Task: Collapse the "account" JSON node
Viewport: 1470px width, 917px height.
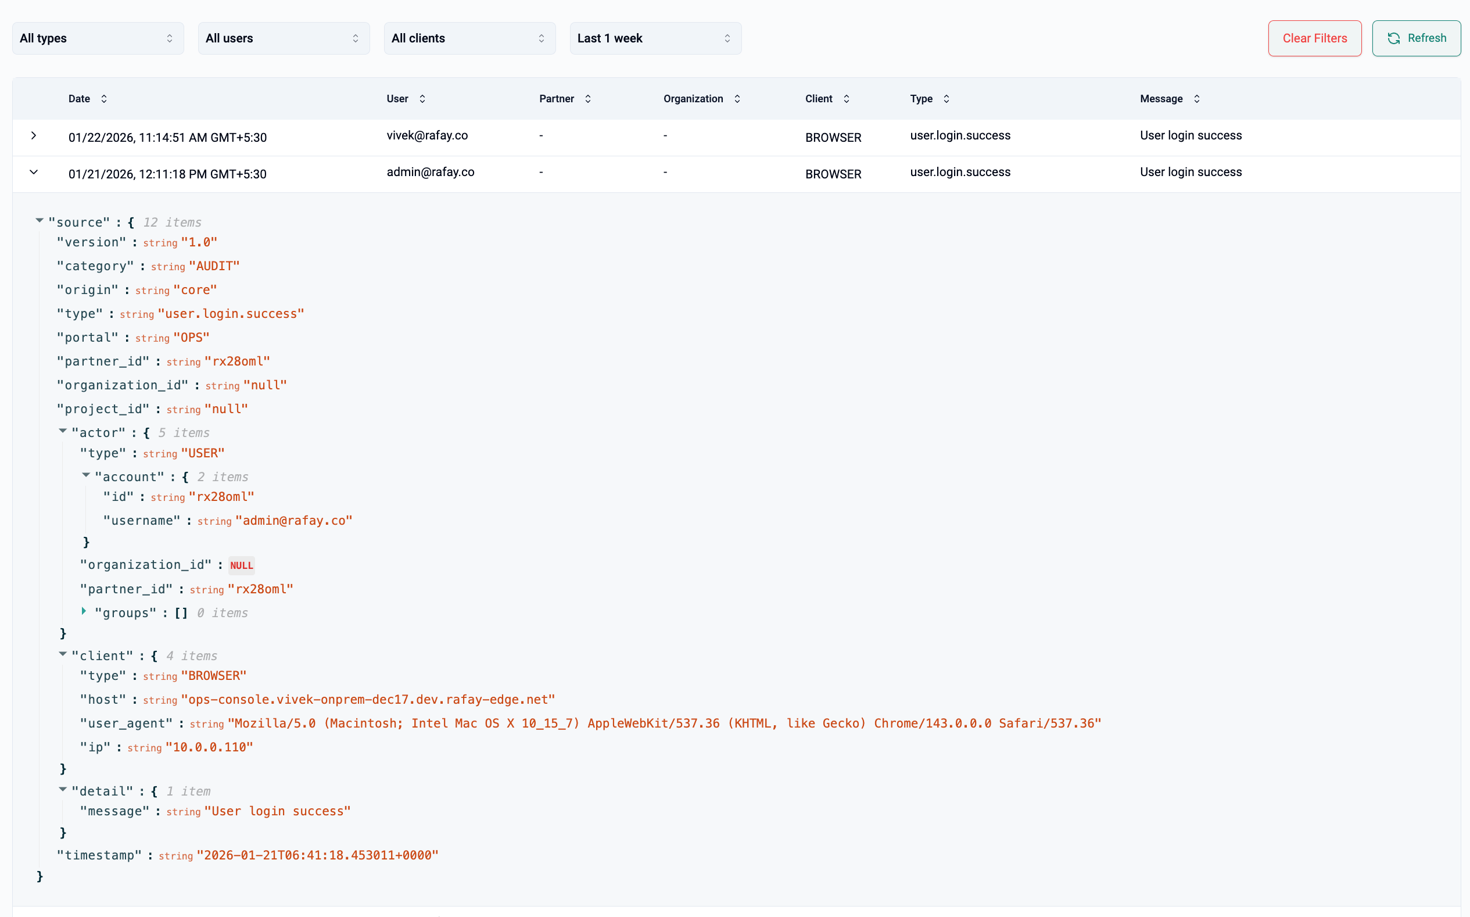Action: 86,475
